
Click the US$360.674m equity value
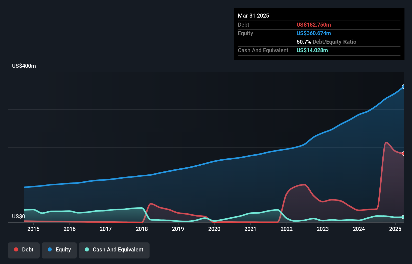tap(314, 33)
